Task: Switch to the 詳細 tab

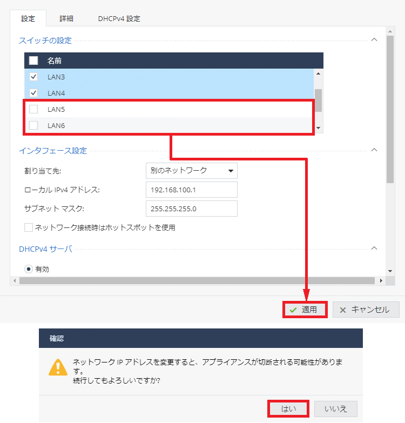Action: click(x=66, y=18)
